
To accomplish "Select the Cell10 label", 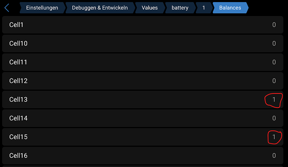I will pos(18,44).
